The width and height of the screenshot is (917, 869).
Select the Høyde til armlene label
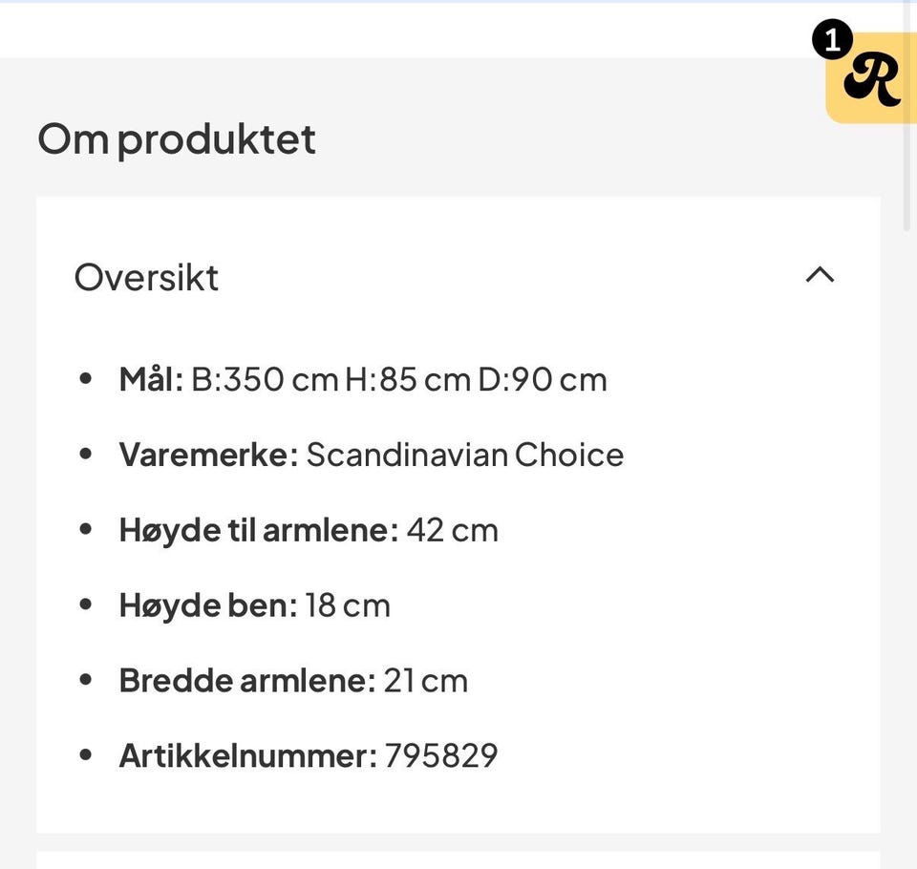pyautogui.click(x=258, y=530)
